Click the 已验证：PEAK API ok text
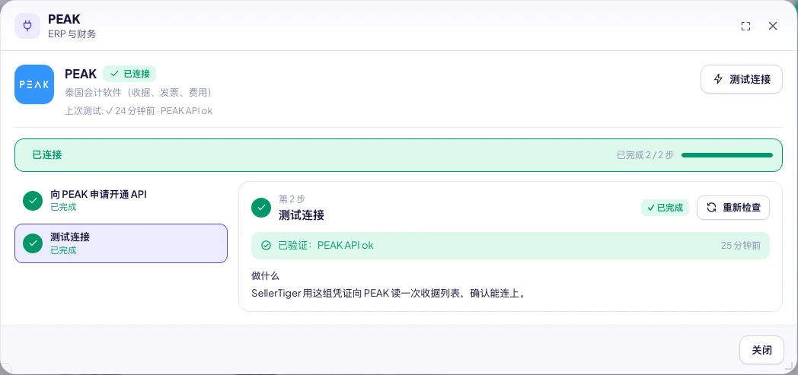The height and width of the screenshot is (375, 798). point(326,246)
